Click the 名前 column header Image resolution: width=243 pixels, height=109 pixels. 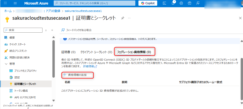tap(67, 82)
